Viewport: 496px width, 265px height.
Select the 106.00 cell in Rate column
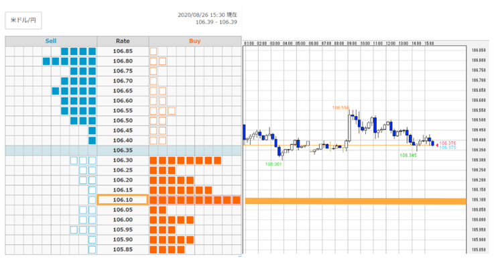pyautogui.click(x=123, y=220)
